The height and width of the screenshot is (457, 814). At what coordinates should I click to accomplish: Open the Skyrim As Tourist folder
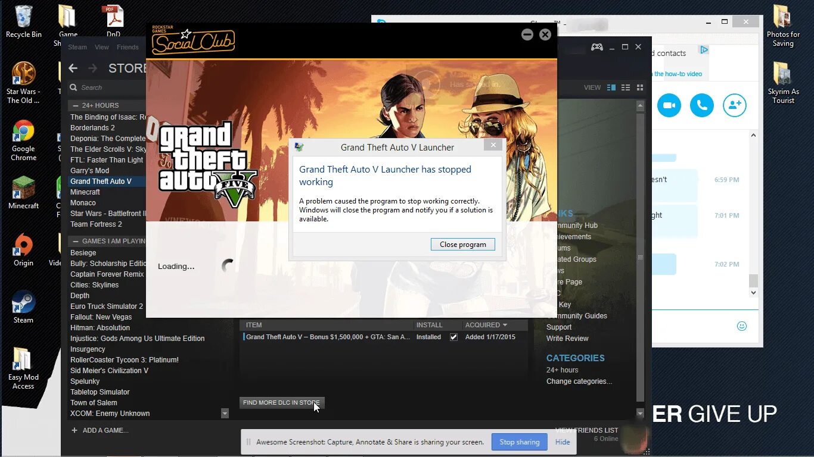click(783, 83)
